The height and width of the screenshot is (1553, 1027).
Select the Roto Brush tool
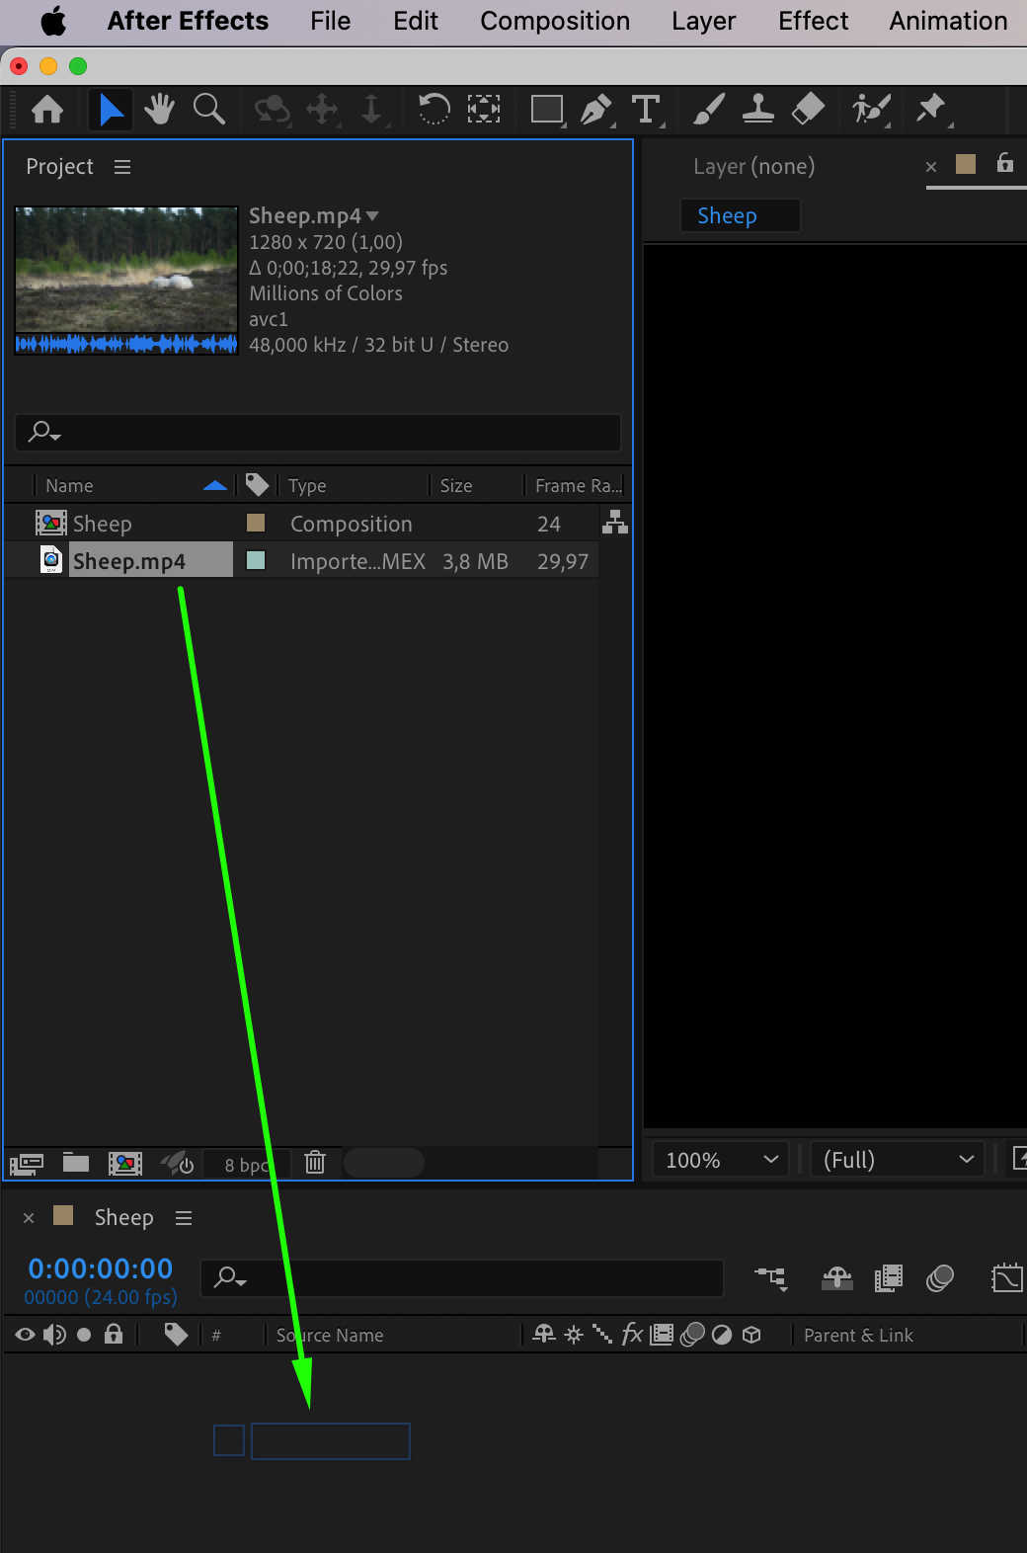[871, 109]
